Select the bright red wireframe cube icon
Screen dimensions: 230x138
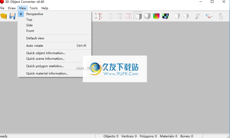tap(129, 16)
